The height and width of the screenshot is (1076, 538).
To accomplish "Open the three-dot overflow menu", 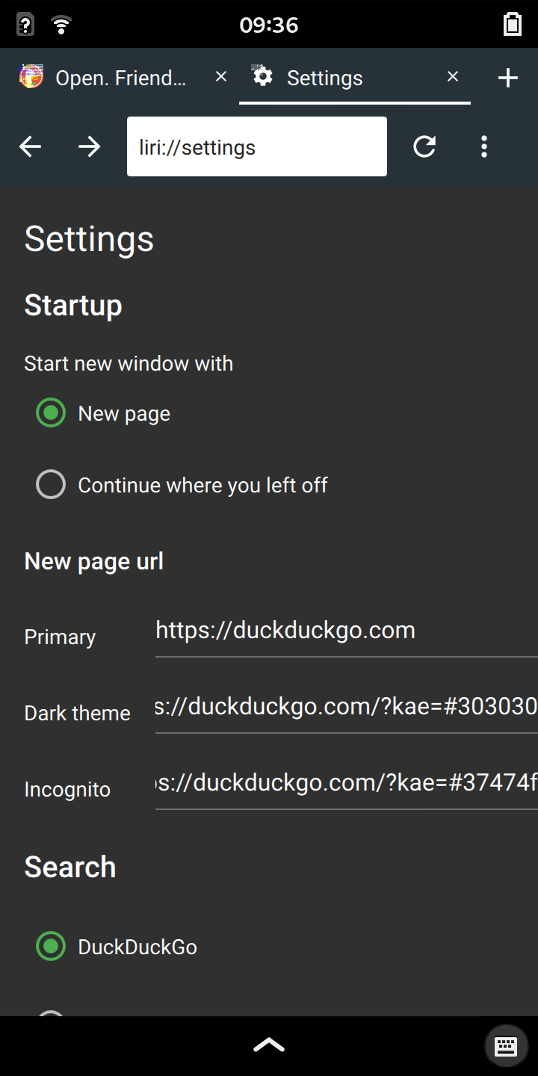I will click(x=484, y=146).
